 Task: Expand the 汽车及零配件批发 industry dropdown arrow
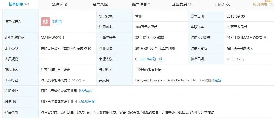(x=84, y=81)
